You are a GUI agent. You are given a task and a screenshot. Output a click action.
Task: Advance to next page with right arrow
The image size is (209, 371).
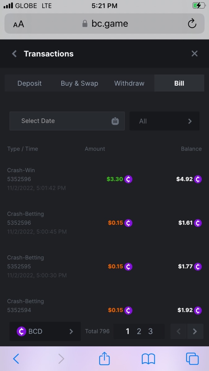tap(195, 331)
